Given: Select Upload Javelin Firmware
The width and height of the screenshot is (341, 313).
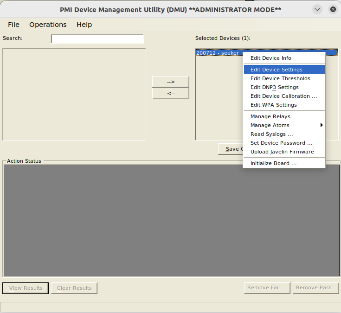Looking at the screenshot, I should tap(282, 152).
